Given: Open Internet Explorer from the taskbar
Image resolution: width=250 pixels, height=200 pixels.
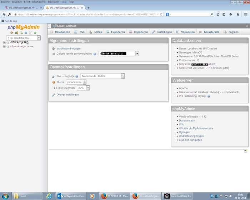Looking at the screenshot, I should coord(49,196).
